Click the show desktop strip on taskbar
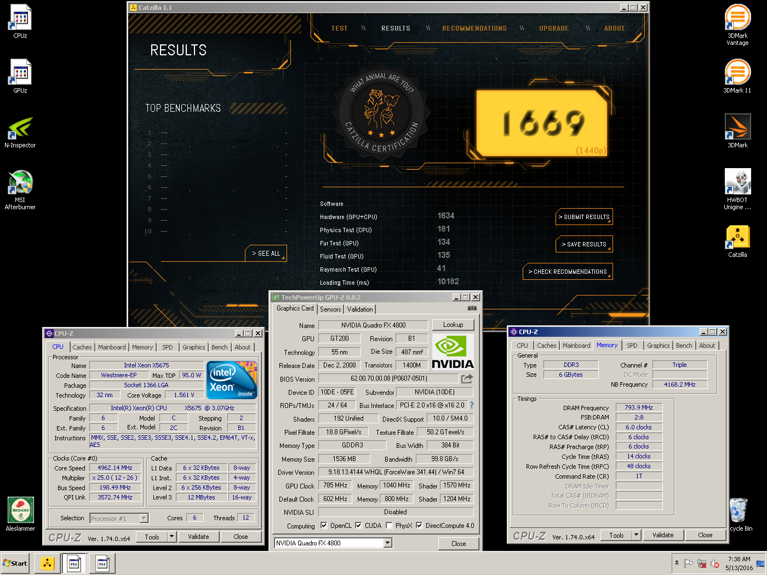Viewport: 767px width, 575px height. pyautogui.click(x=762, y=563)
